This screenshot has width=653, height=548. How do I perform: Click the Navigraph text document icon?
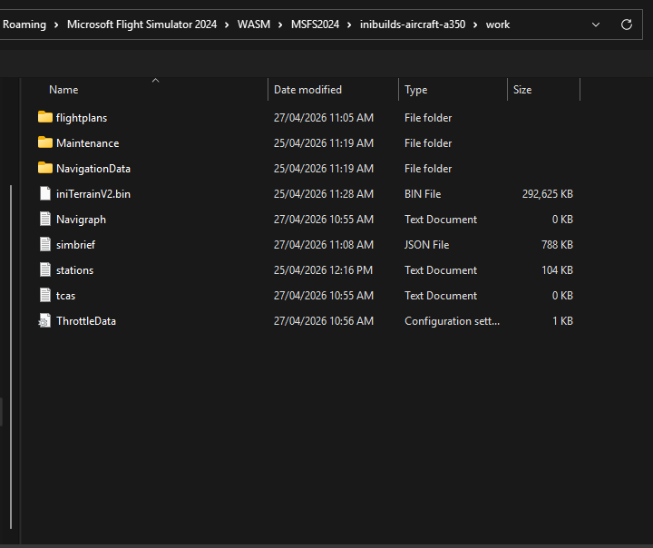45,219
